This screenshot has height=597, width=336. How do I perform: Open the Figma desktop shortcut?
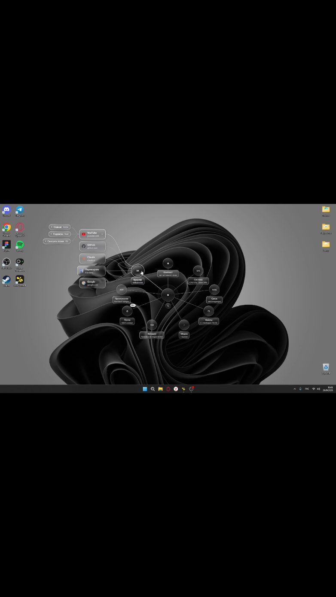click(6, 245)
